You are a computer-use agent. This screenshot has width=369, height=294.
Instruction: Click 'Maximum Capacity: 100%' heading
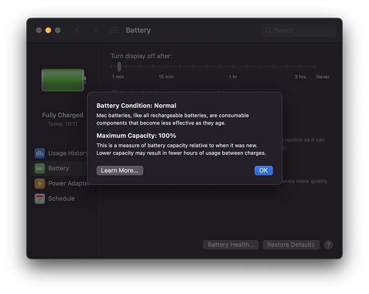tap(136, 136)
